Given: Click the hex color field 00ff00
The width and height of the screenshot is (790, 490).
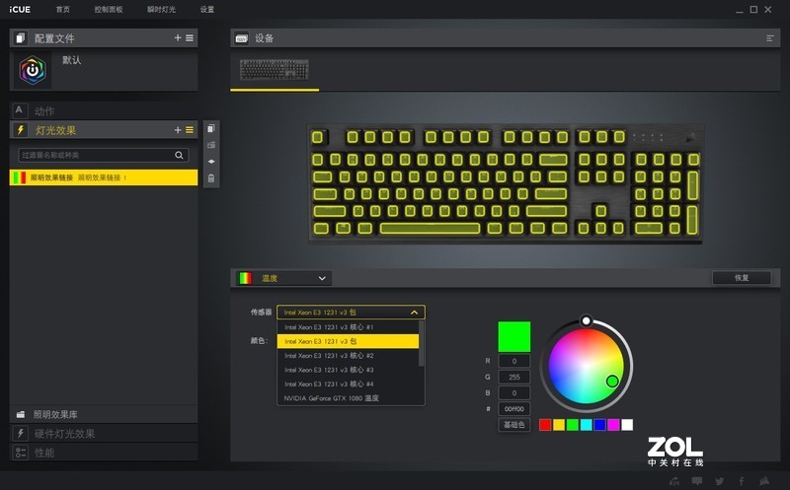Looking at the screenshot, I should point(513,409).
